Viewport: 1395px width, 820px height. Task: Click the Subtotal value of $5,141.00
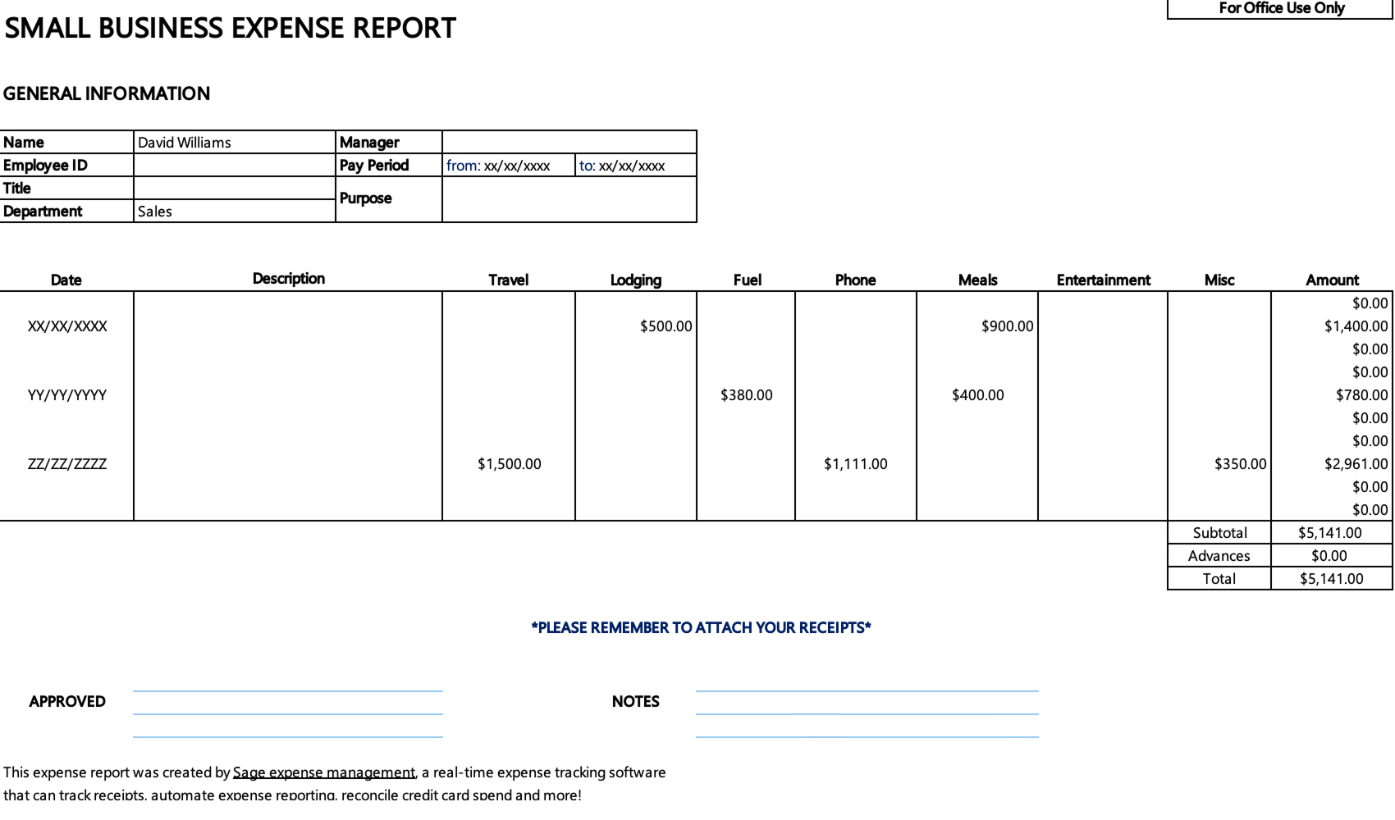click(1331, 532)
